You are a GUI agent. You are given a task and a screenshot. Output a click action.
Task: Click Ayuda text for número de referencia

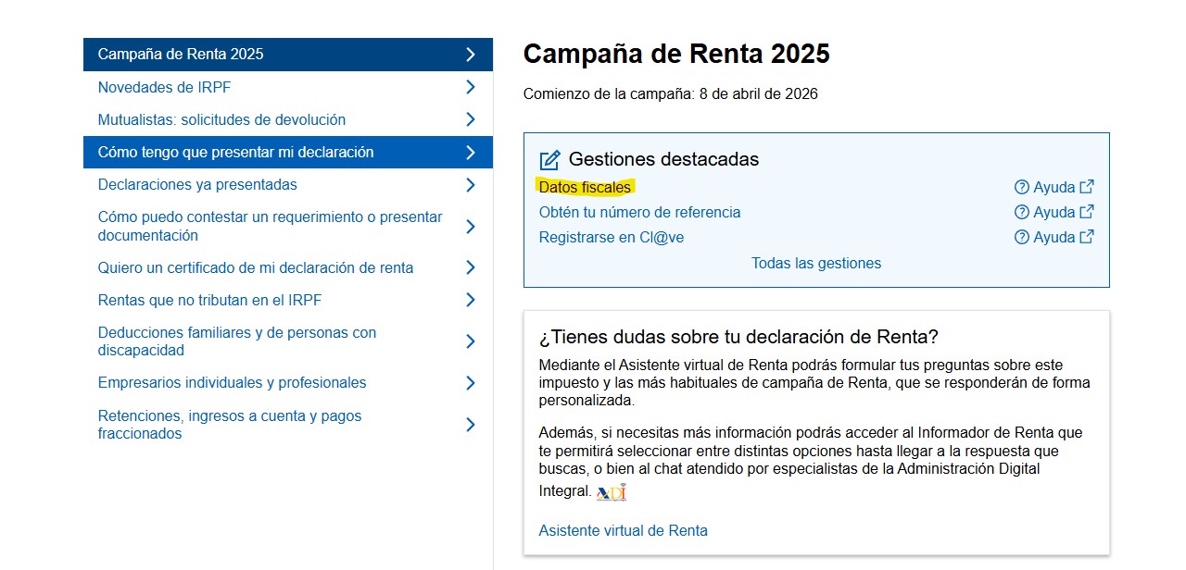coord(1054,212)
